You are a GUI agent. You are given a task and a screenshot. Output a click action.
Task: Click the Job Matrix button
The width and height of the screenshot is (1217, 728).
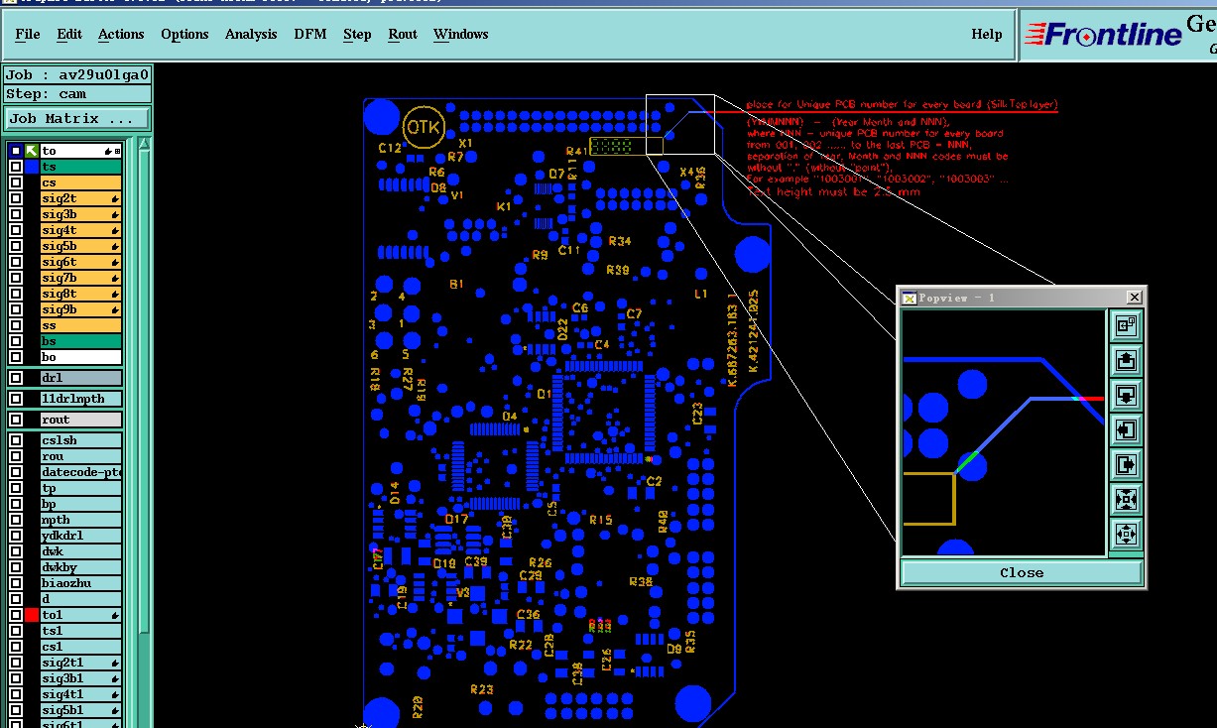pos(77,118)
